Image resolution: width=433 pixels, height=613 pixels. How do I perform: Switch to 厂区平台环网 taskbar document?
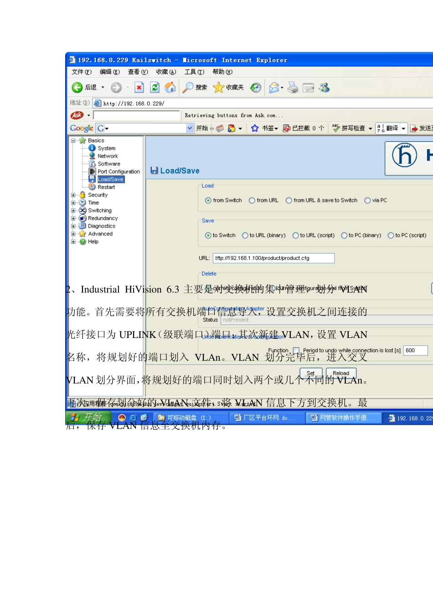click(x=266, y=418)
